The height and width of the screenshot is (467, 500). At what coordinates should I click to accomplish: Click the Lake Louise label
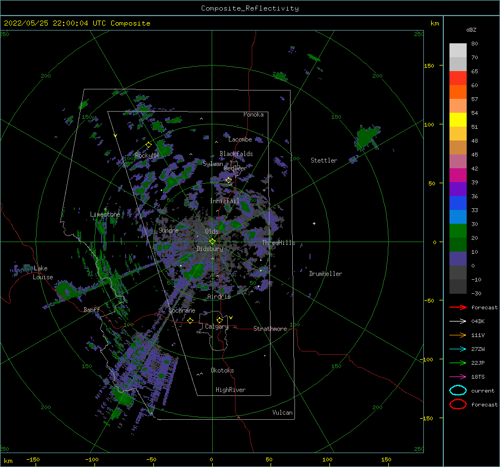click(x=43, y=273)
